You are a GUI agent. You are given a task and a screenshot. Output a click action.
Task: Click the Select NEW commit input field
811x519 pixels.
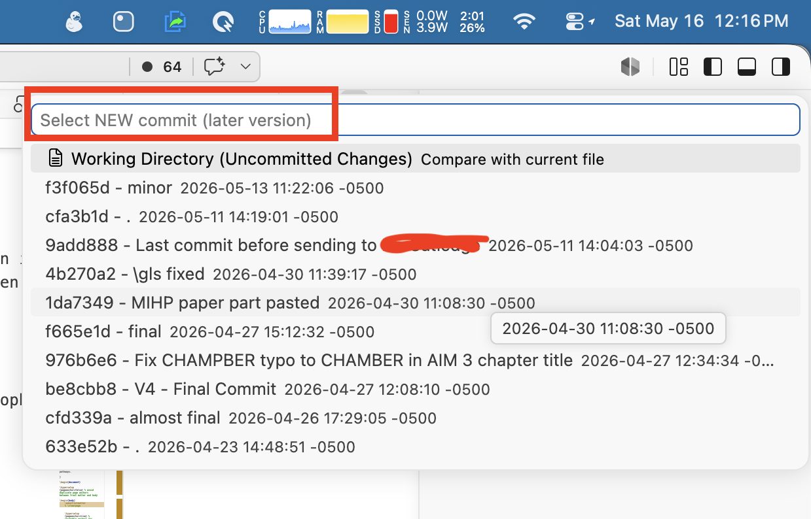point(416,120)
